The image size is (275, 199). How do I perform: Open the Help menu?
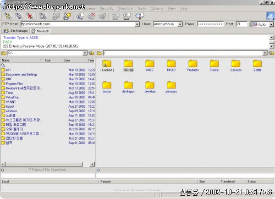tap(184, 8)
